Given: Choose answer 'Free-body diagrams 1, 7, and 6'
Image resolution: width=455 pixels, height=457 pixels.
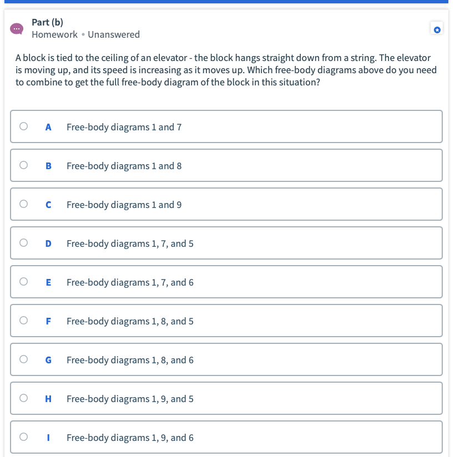Looking at the screenshot, I should (226, 282).
